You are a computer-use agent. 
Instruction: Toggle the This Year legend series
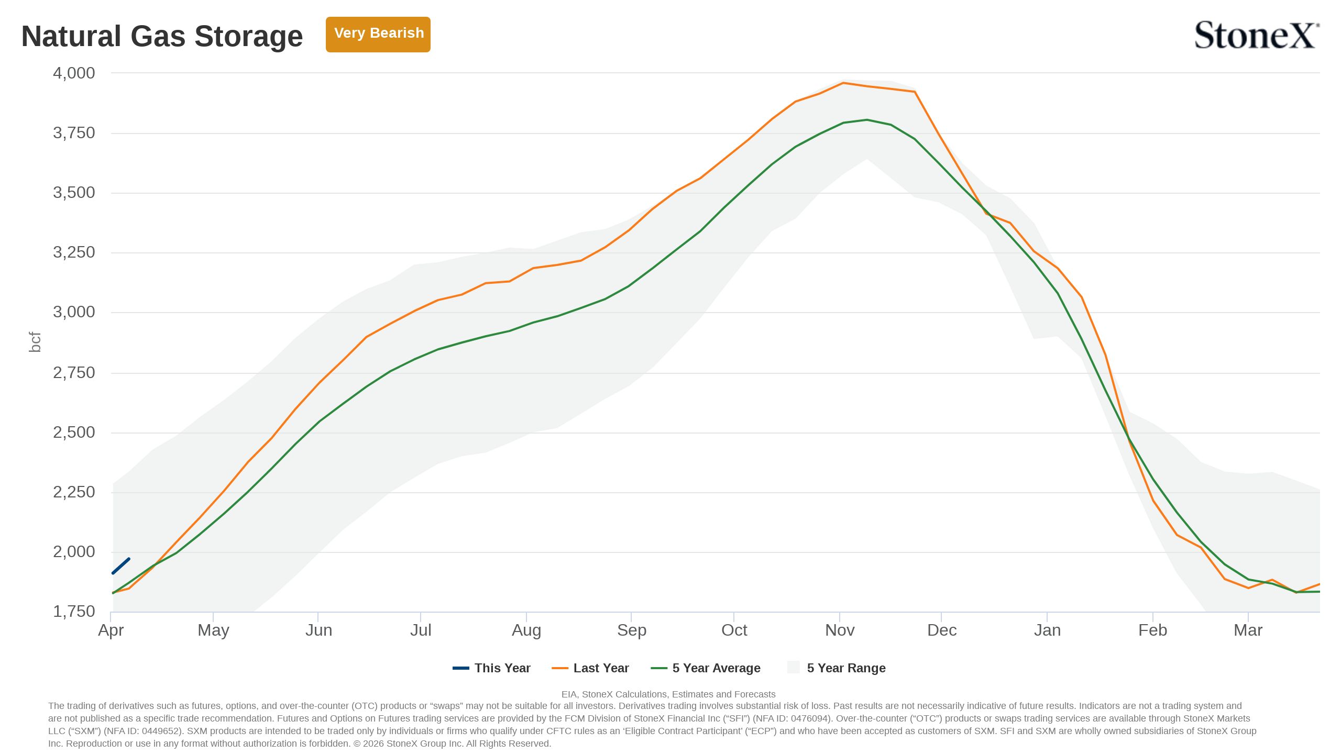491,668
